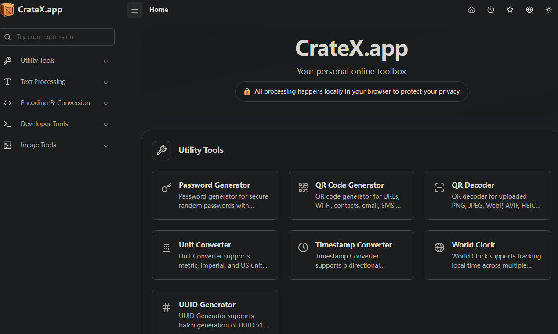This screenshot has height=334, width=558.
Task: Click the hash icon on UUID Generator card
Action: 167,307
